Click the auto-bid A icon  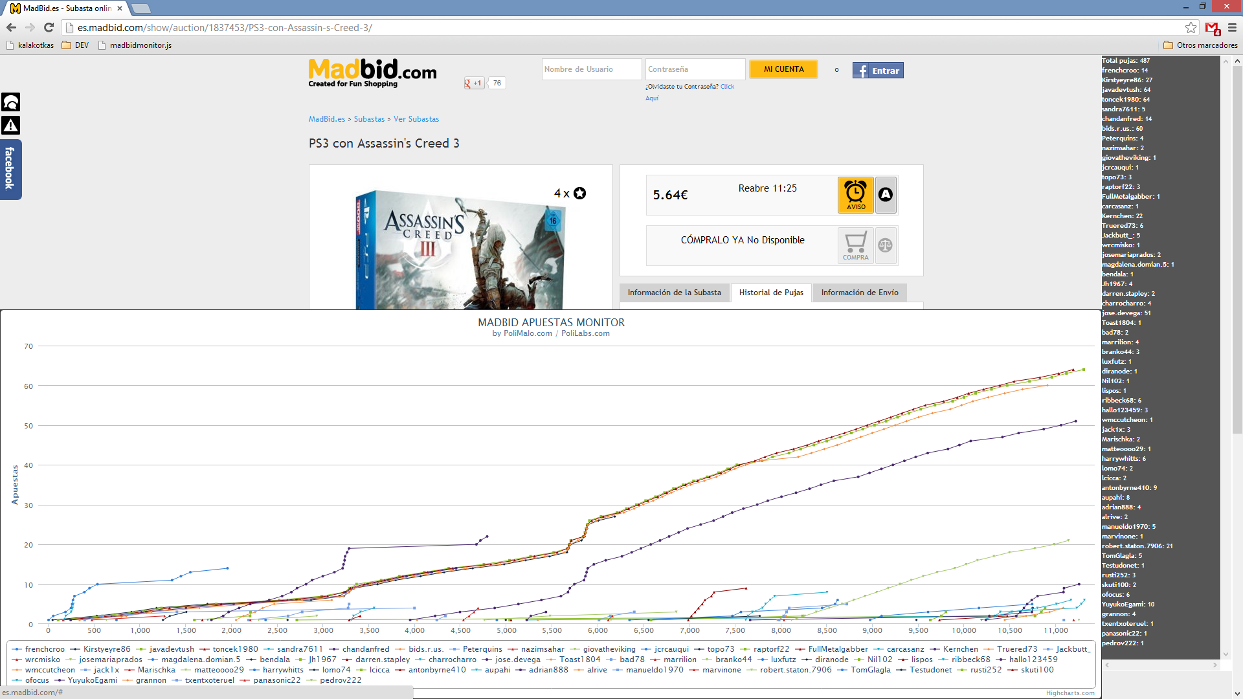pyautogui.click(x=886, y=195)
